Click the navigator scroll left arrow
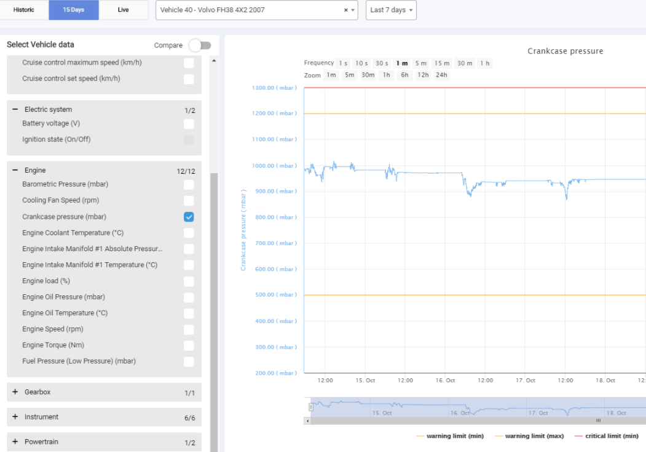Viewport: 646px width, 452px height. 307,421
